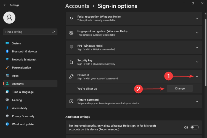Click the vertical scrollbar on right
The height and width of the screenshot is (138, 207).
(x=205, y=55)
